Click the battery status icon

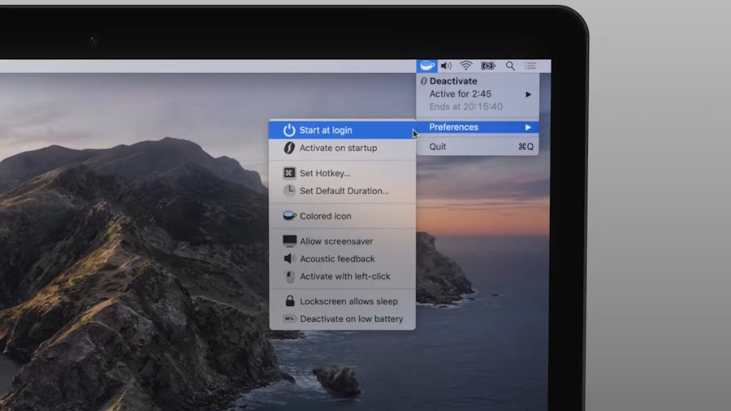coord(488,66)
